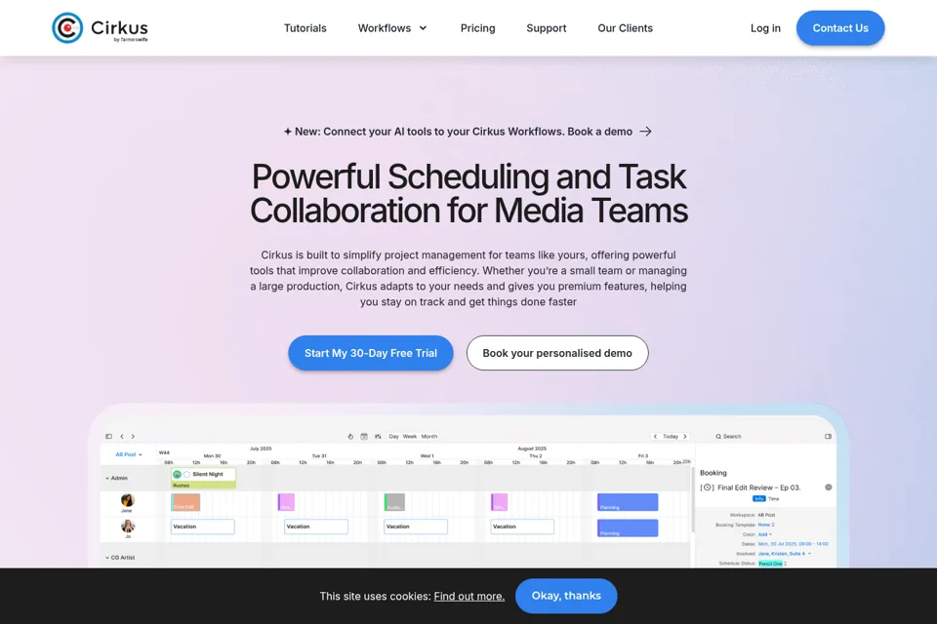Click the clock icon beside Final Edit Review
Image resolution: width=937 pixels, height=624 pixels.
click(x=707, y=487)
